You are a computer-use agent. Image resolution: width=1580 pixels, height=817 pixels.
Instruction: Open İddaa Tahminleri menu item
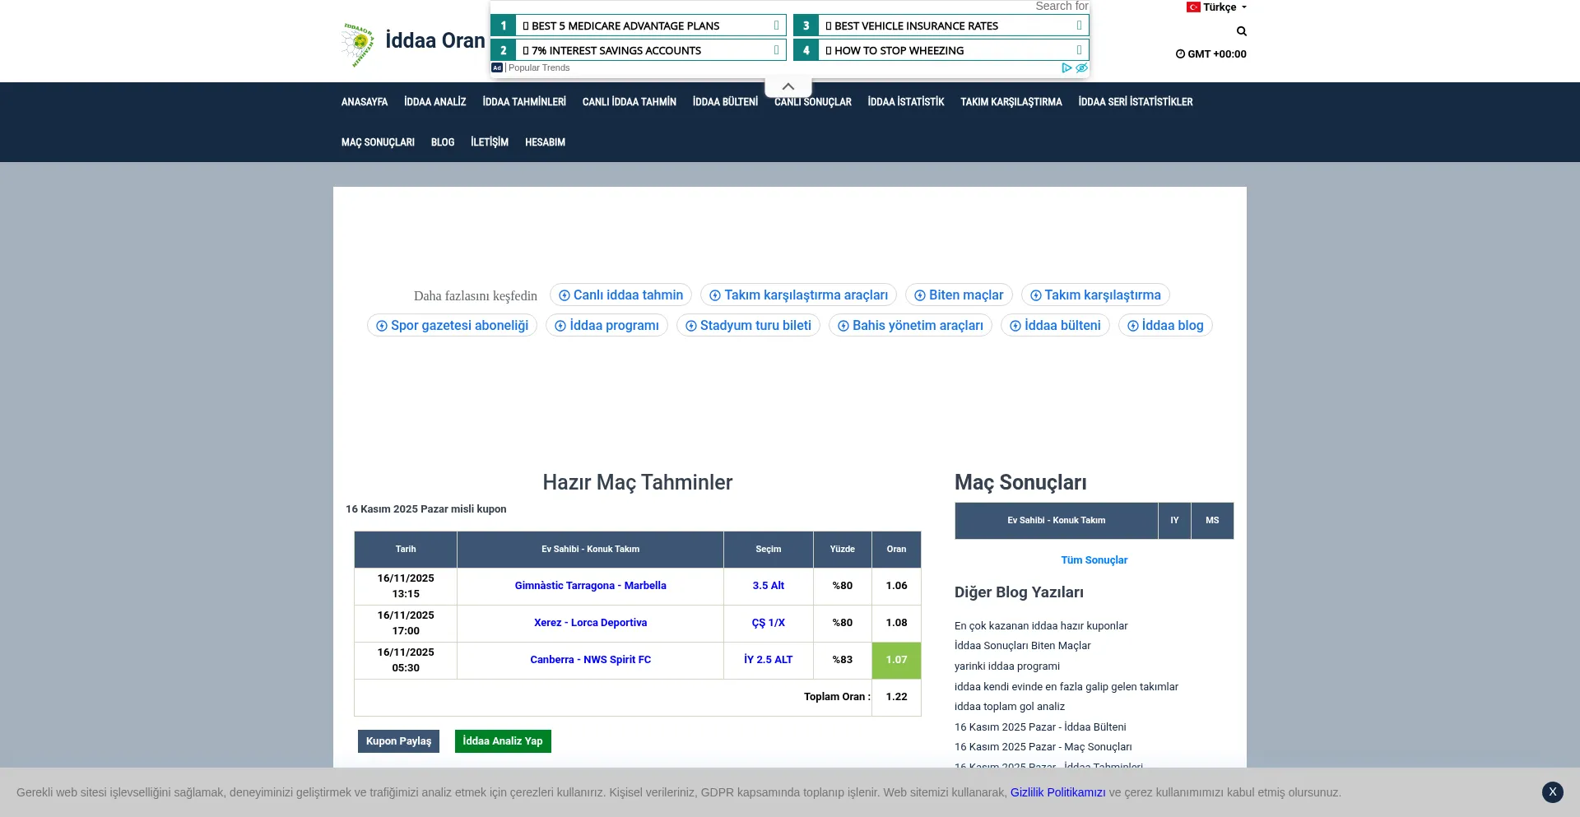[523, 102]
